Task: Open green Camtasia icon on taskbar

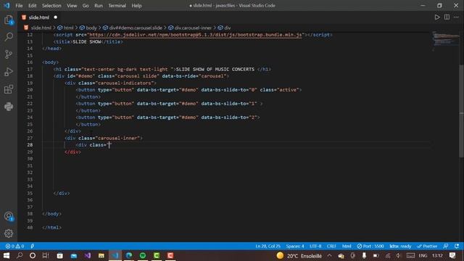Action: (x=157, y=256)
